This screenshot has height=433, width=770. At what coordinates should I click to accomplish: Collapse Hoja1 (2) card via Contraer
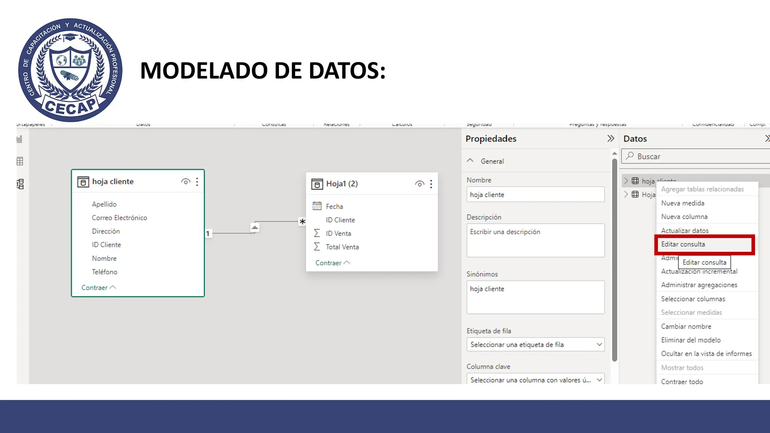click(x=333, y=263)
